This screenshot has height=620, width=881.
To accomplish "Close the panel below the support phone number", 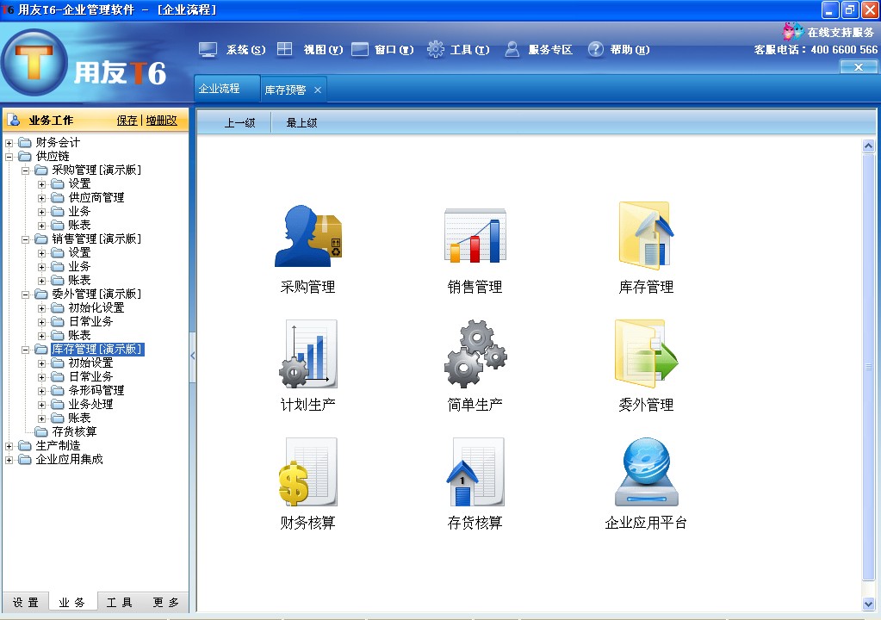I will 859,67.
